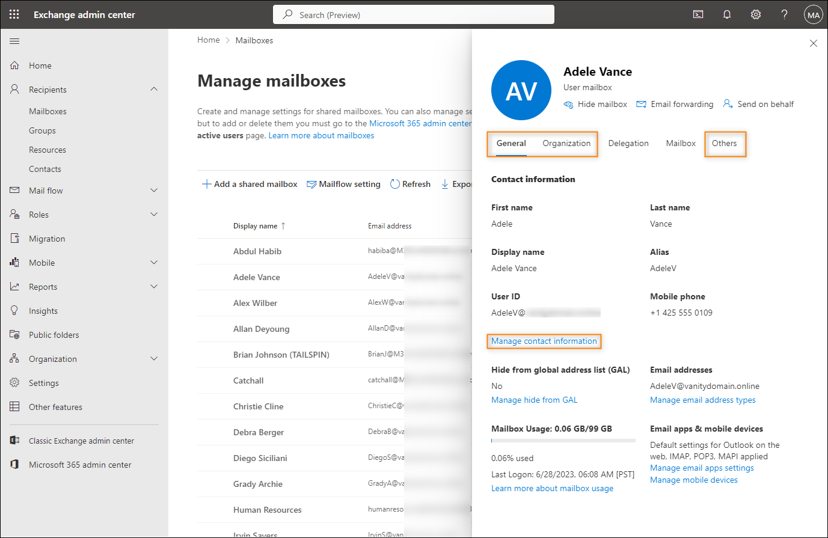Collapse the navigation pane with the hamburger icon
Viewport: 828px width, 538px height.
point(14,41)
